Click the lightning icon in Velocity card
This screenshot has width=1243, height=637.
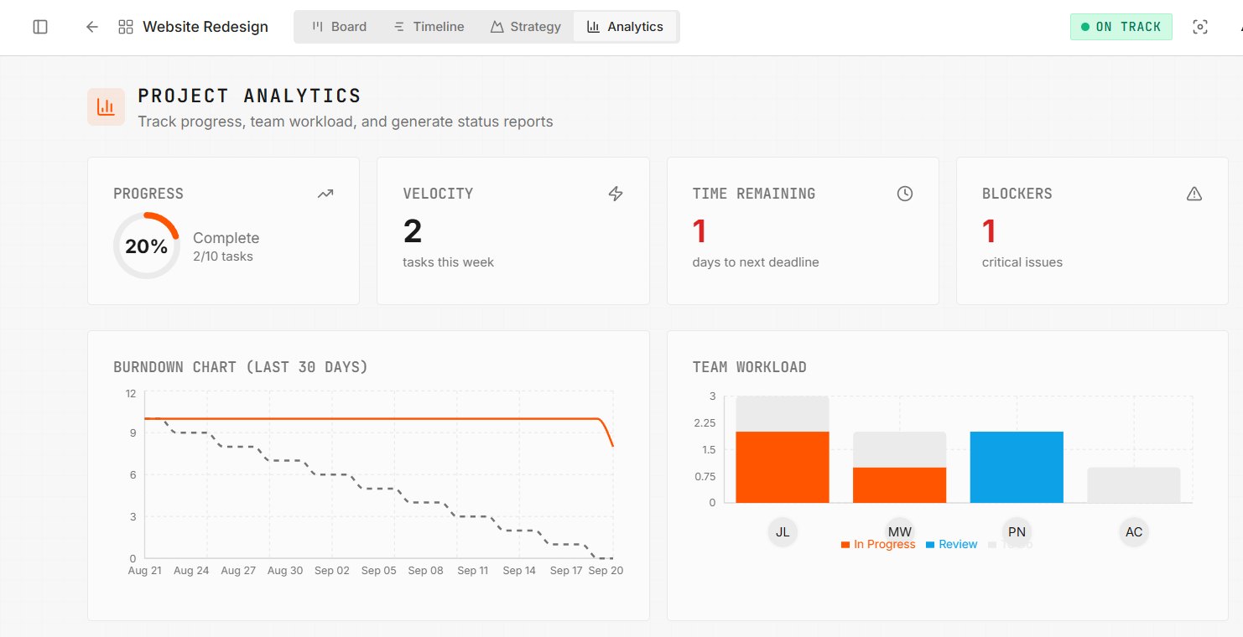[616, 194]
